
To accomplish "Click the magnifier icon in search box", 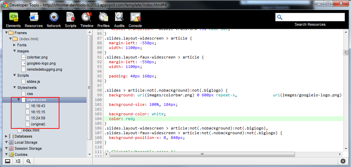I will 280,17.
